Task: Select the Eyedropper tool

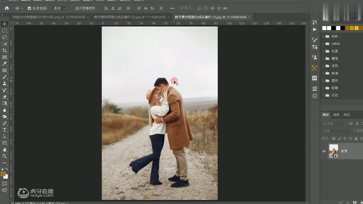Action: coord(4,64)
